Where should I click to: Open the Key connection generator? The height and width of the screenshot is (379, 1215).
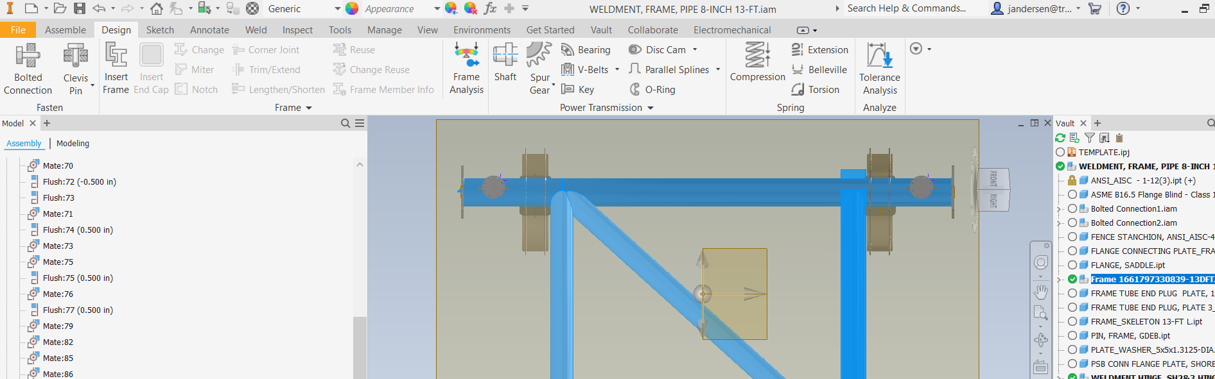pos(578,90)
